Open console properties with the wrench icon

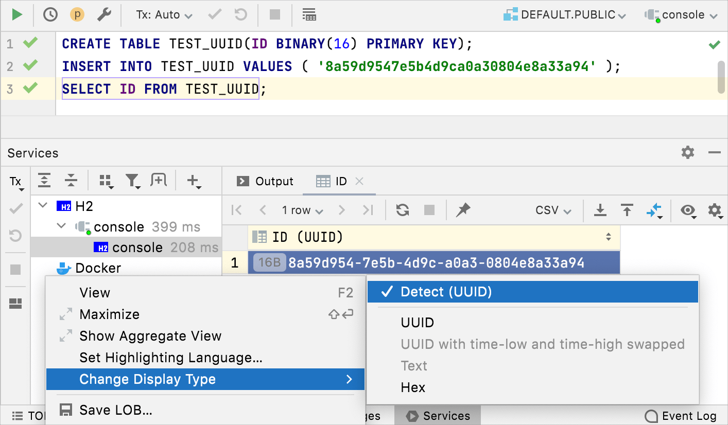pos(102,14)
